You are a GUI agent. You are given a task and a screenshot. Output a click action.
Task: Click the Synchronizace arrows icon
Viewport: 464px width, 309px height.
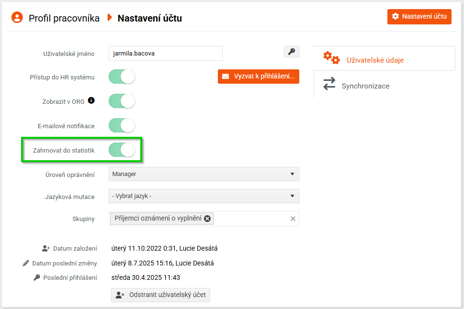point(329,84)
